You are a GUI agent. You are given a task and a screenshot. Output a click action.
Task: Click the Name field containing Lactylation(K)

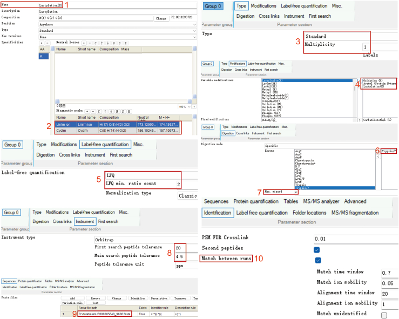click(x=118, y=5)
